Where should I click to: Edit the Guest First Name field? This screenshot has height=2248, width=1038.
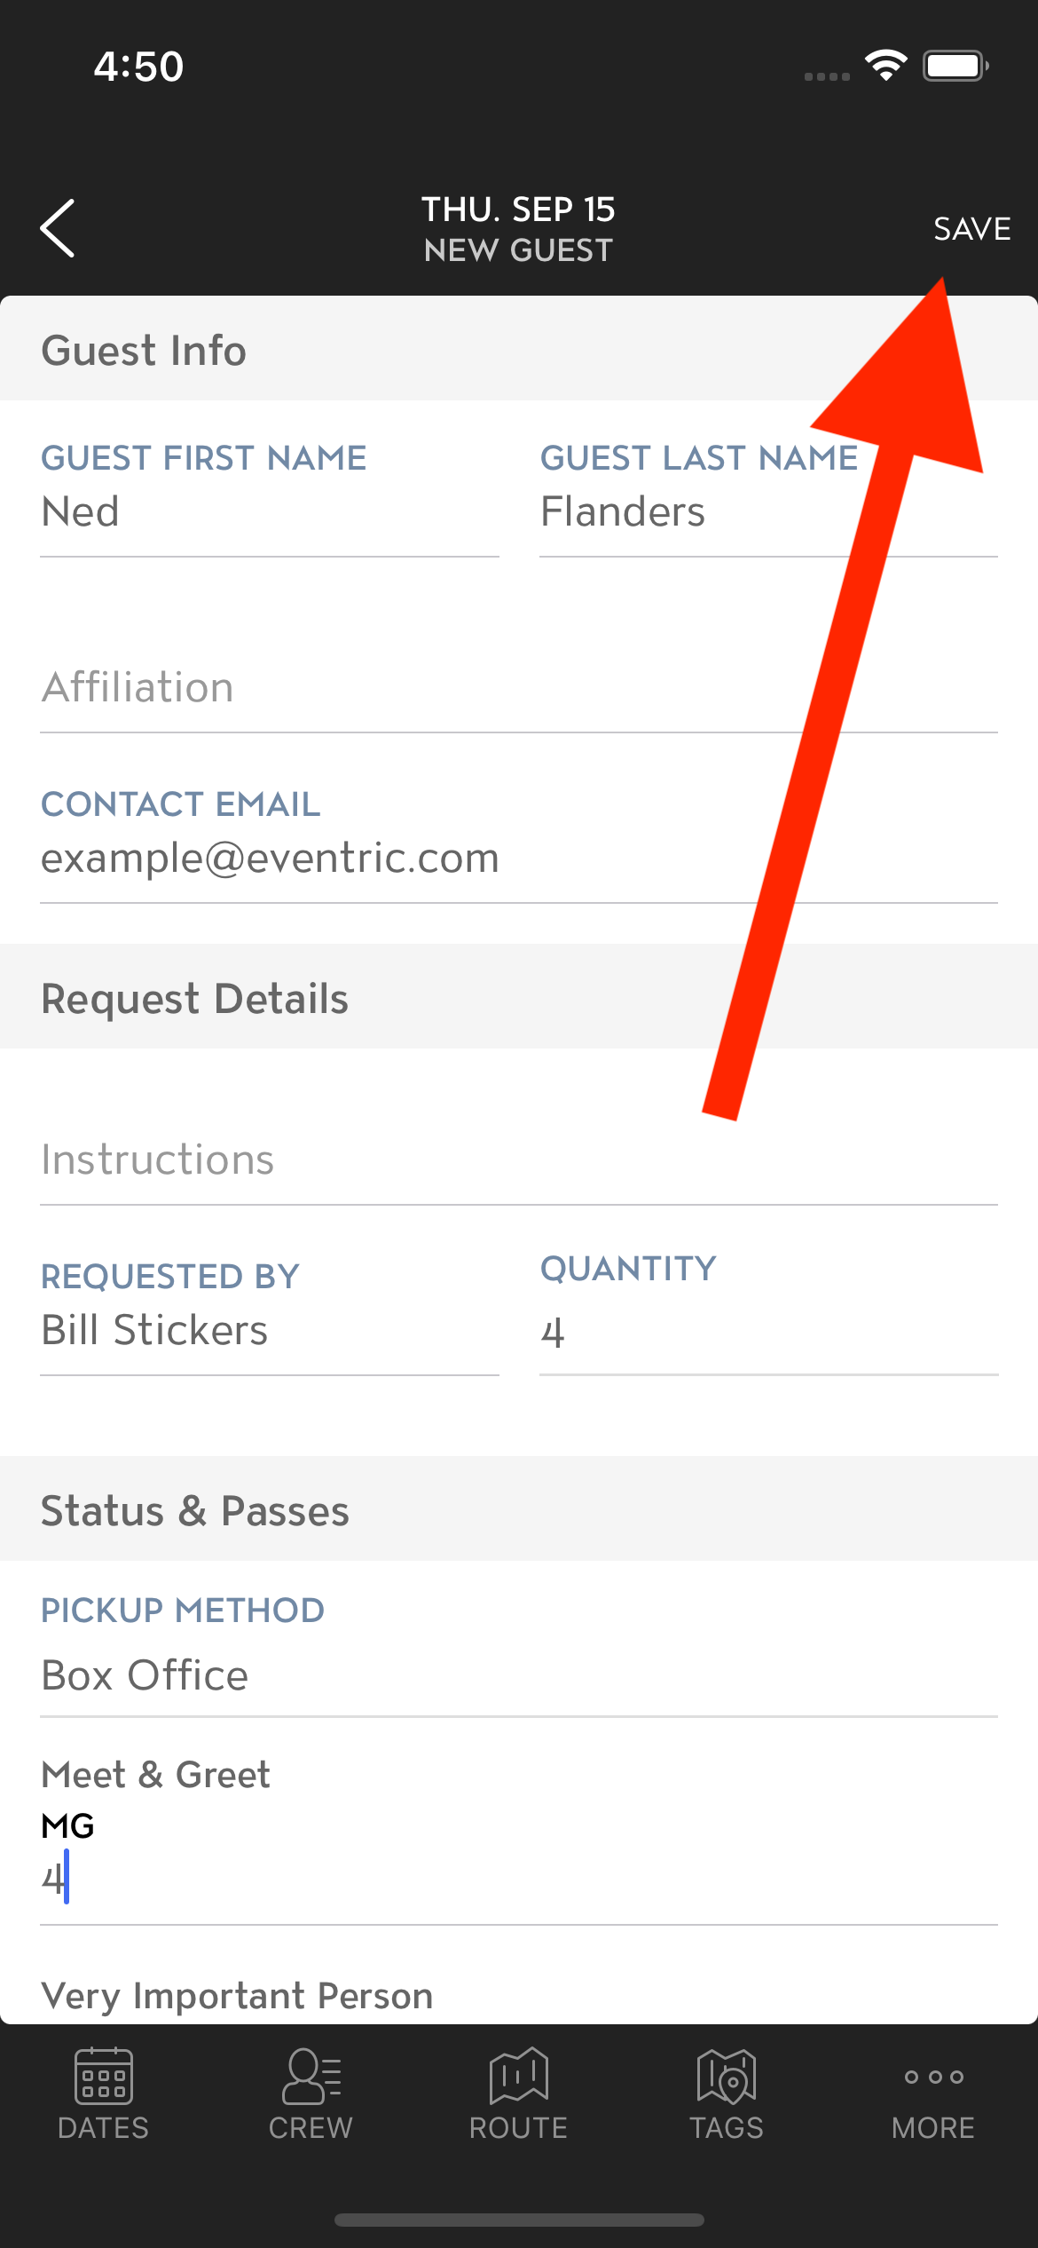point(270,498)
